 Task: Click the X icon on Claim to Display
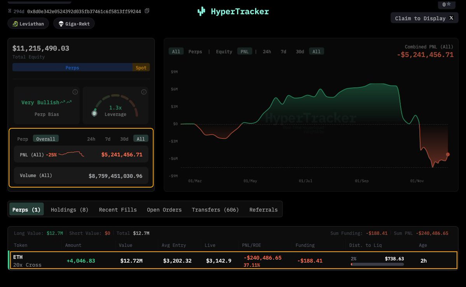tap(451, 18)
